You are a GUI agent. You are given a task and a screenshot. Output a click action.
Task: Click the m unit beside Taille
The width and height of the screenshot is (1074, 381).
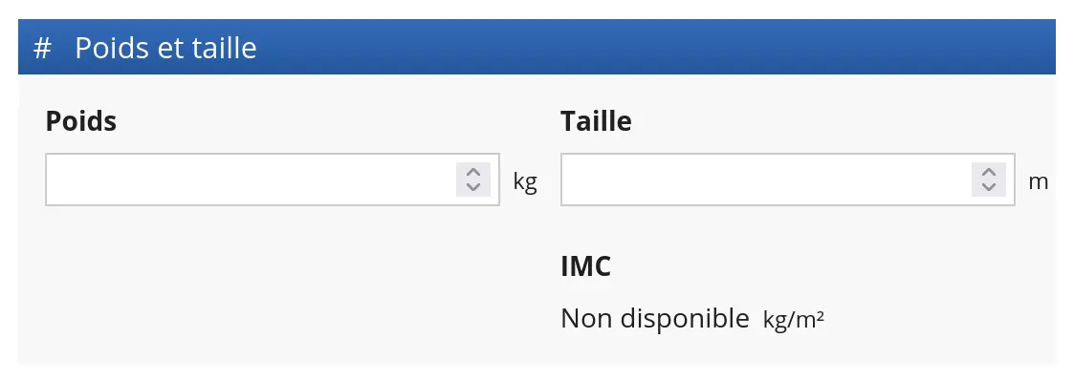coord(1039,182)
